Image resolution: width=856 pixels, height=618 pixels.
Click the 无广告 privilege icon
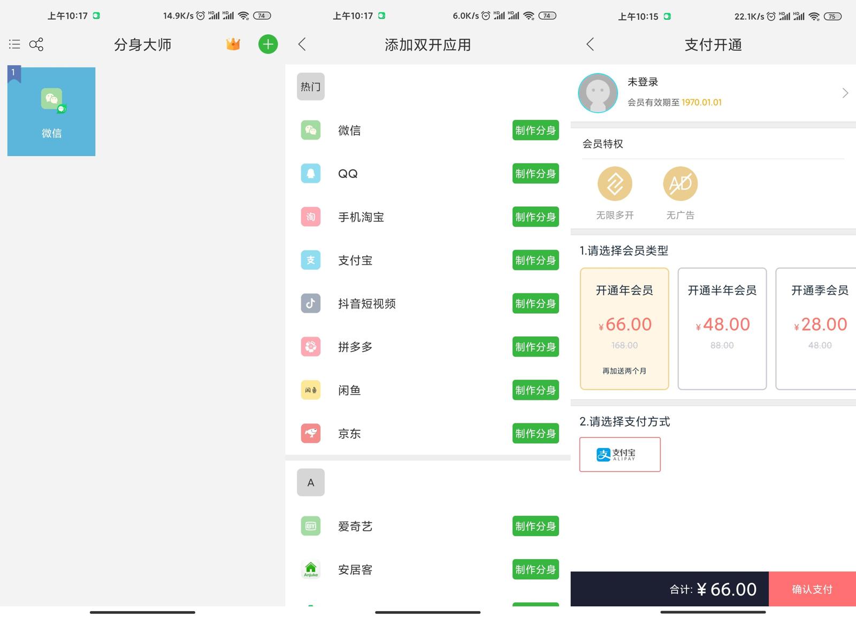679,183
